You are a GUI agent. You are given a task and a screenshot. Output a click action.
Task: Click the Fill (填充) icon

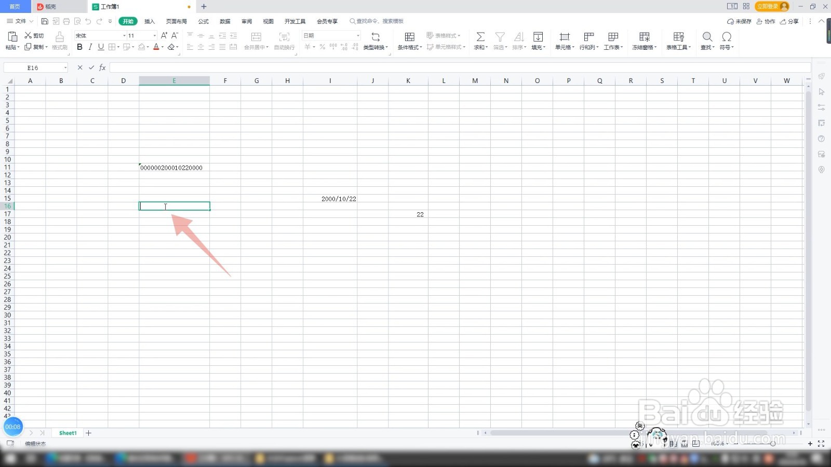(x=538, y=37)
